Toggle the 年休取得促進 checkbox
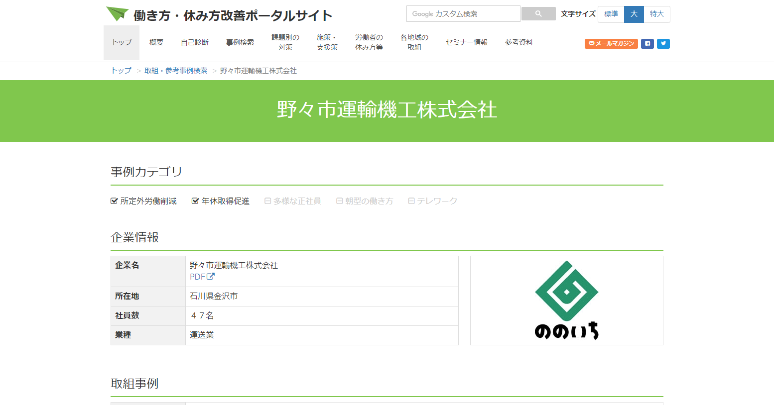The width and height of the screenshot is (774, 405). 195,201
